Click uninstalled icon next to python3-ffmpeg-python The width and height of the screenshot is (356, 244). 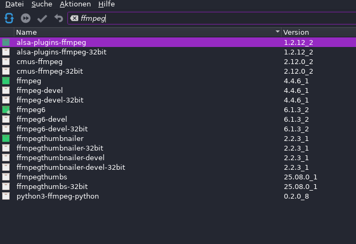coord(6,196)
